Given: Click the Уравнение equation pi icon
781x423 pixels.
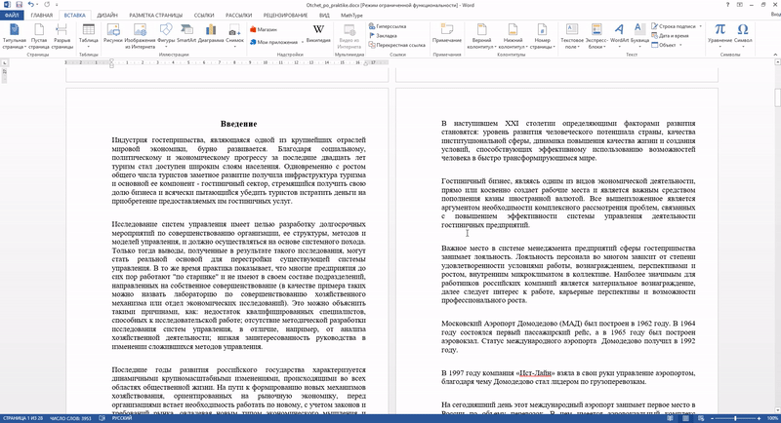Looking at the screenshot, I should tap(719, 30).
